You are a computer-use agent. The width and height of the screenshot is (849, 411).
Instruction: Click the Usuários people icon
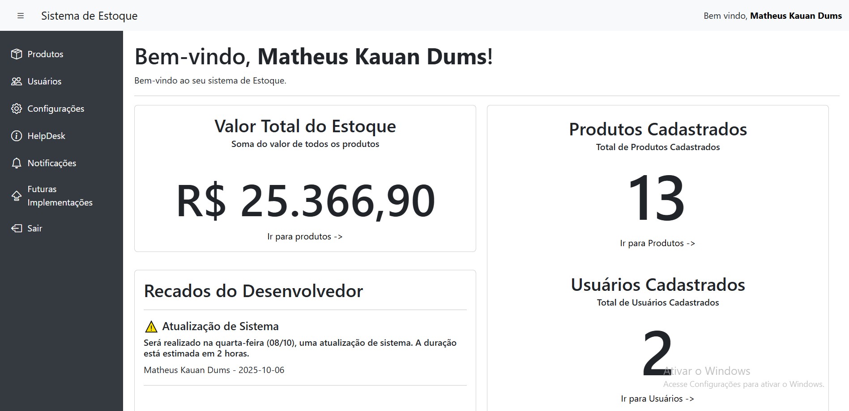[x=17, y=81]
